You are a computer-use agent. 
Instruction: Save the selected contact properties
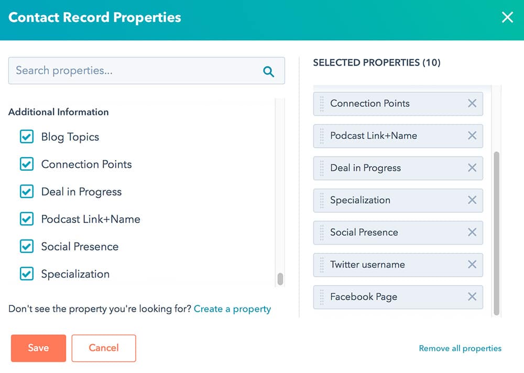(x=38, y=348)
